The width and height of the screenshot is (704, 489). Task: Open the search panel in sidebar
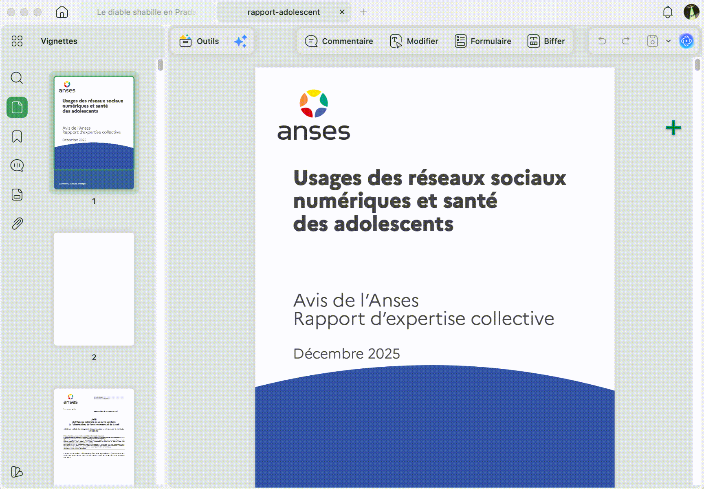[x=17, y=78]
